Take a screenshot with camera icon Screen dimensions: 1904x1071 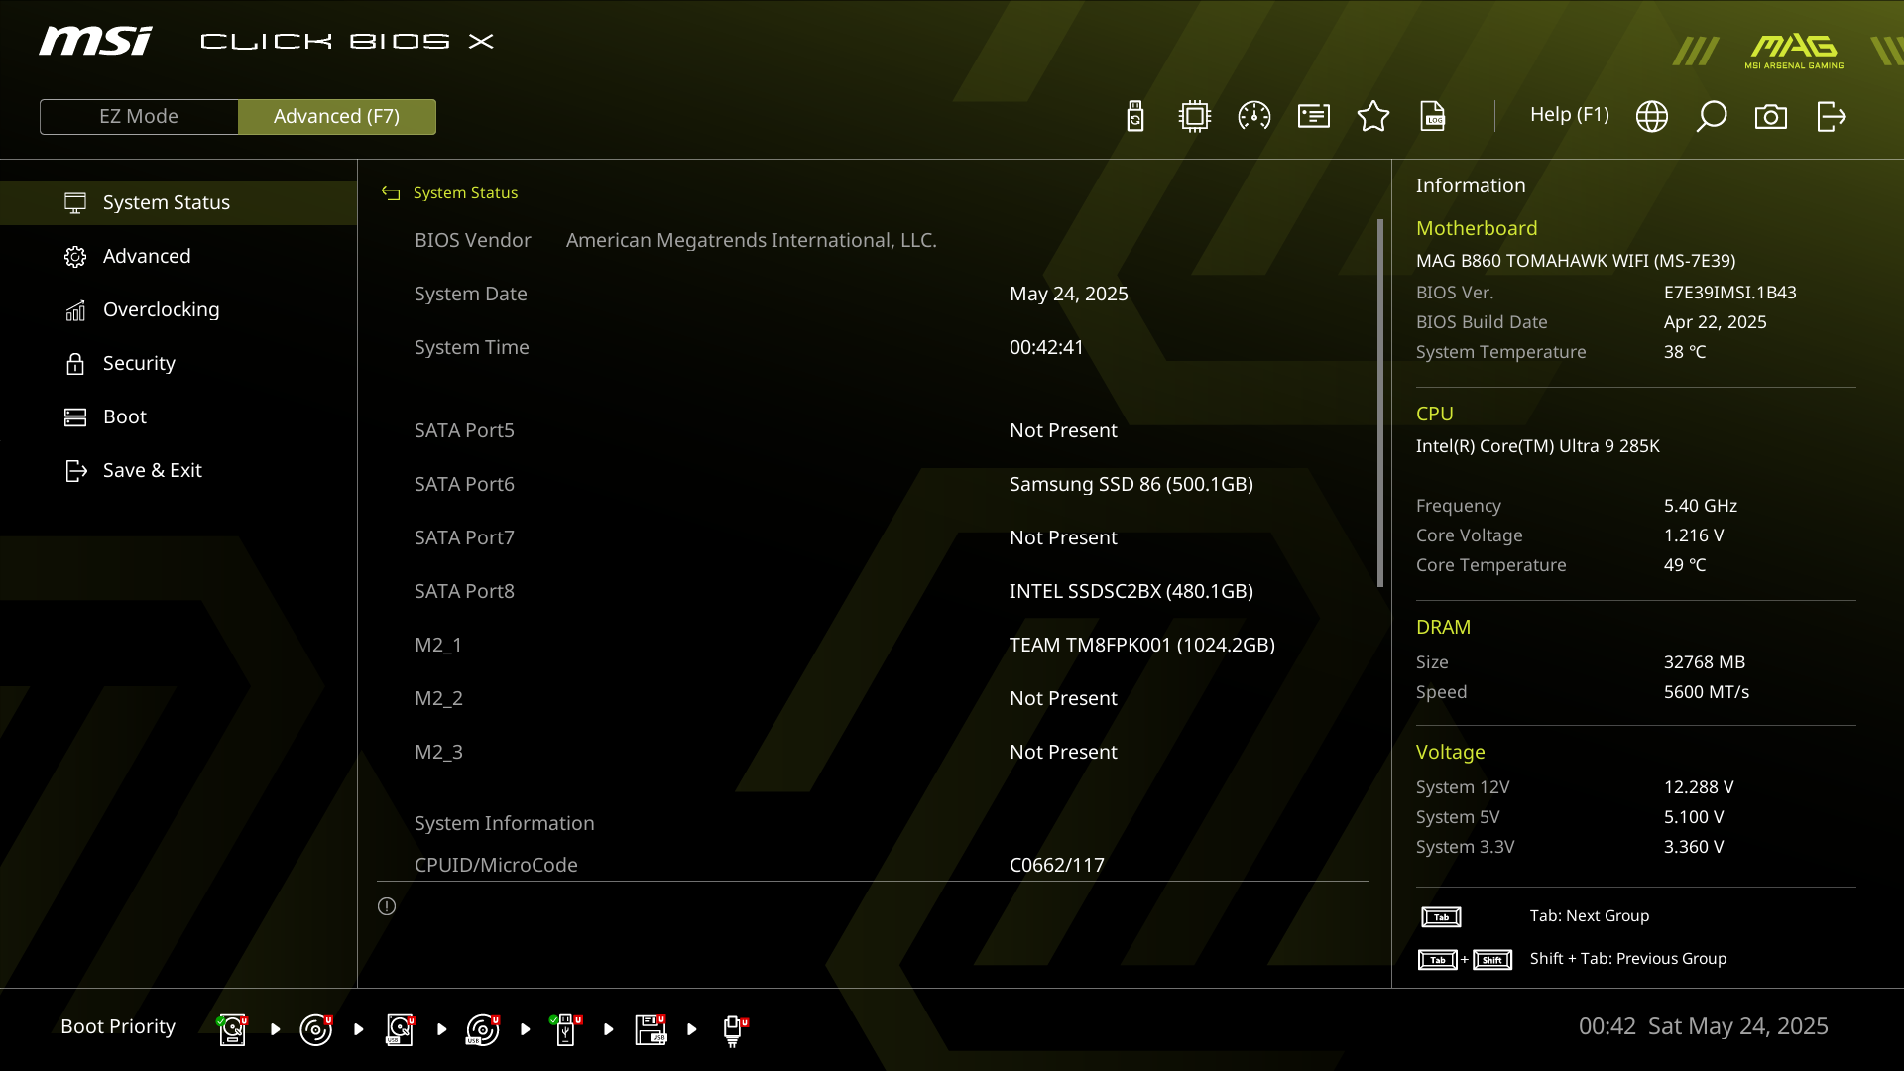[1771, 116]
